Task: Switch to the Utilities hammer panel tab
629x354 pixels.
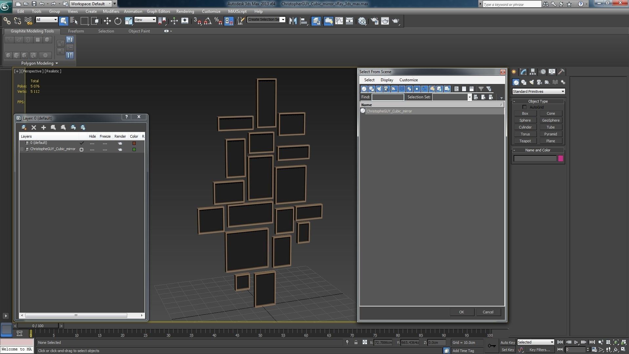Action: [561, 72]
